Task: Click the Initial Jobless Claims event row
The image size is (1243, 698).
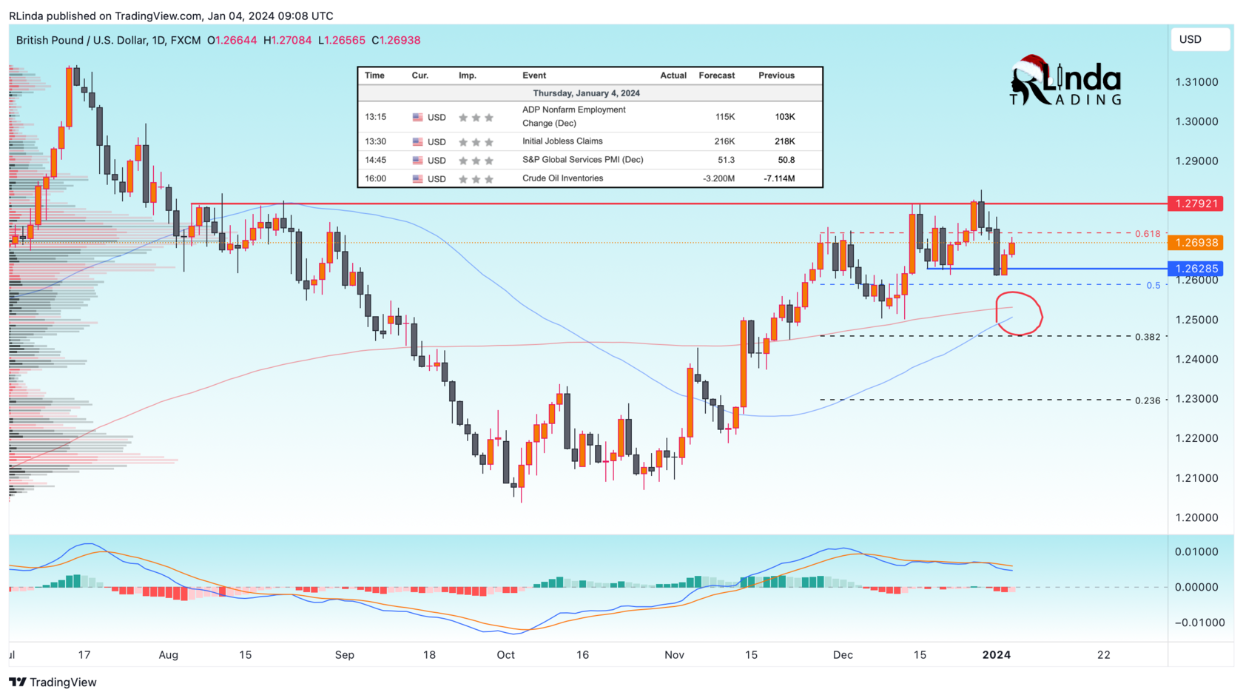Action: pos(590,141)
